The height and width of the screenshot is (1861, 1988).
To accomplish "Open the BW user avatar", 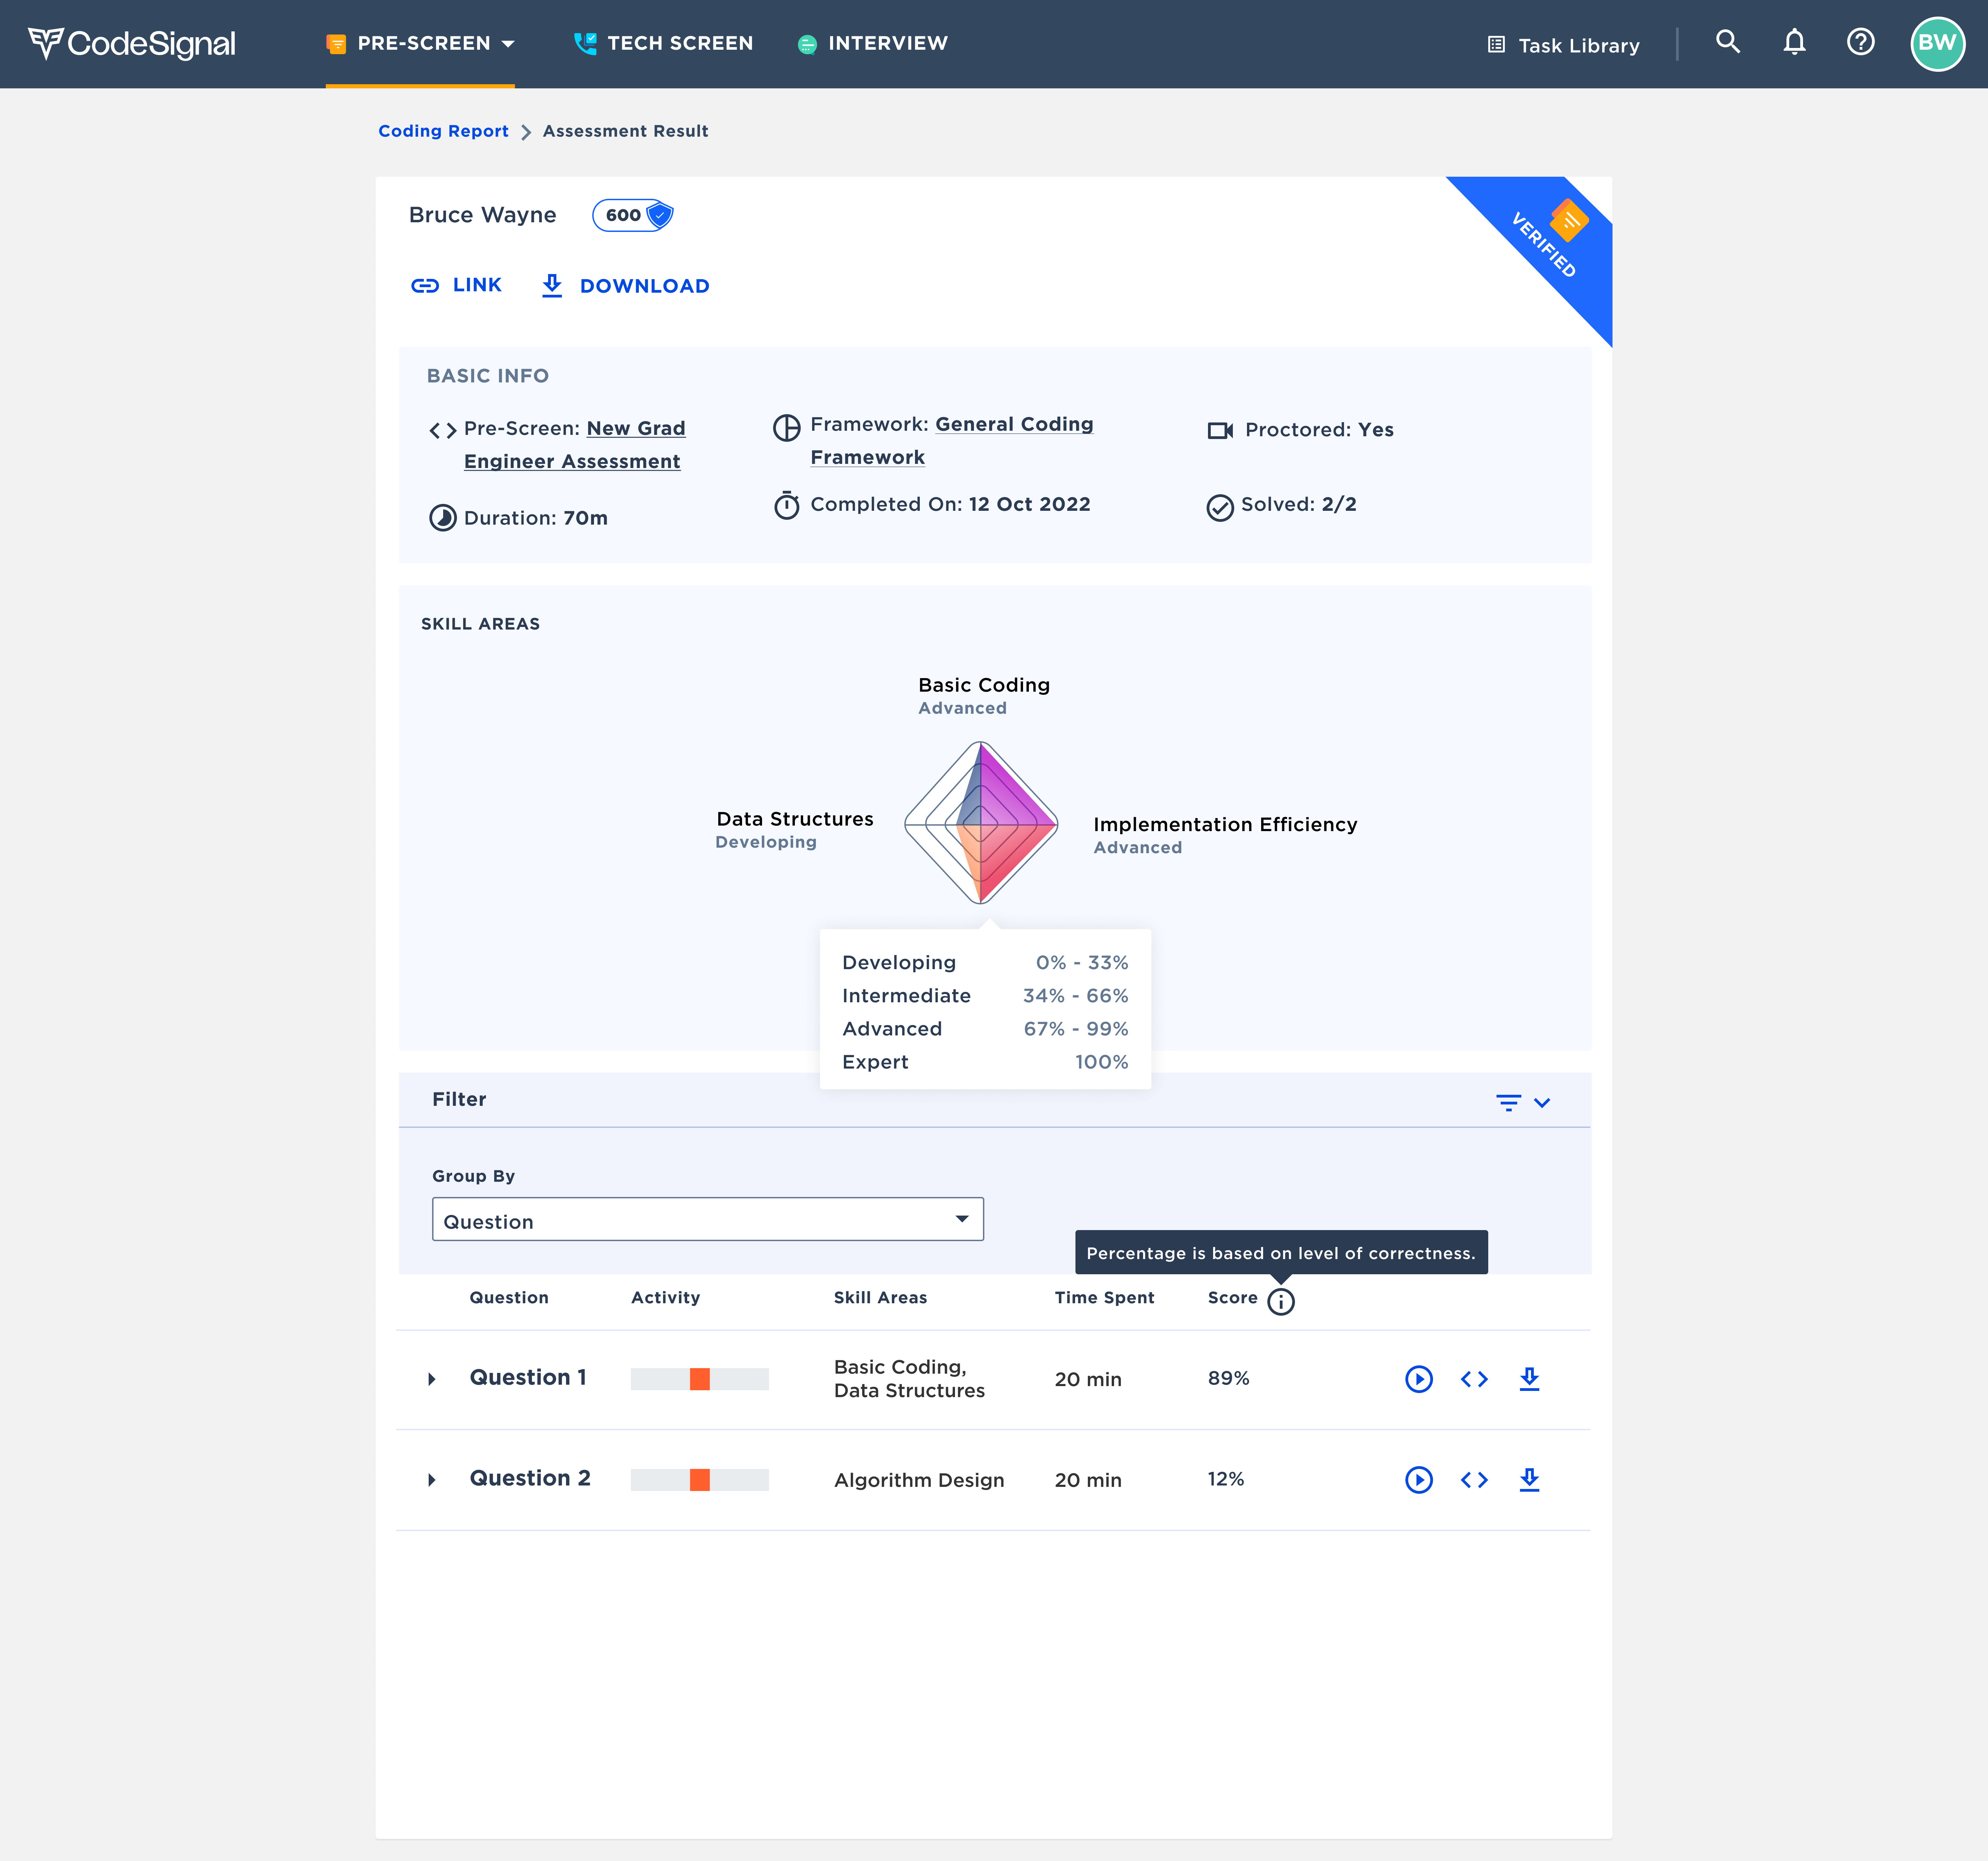I will 1937,43.
